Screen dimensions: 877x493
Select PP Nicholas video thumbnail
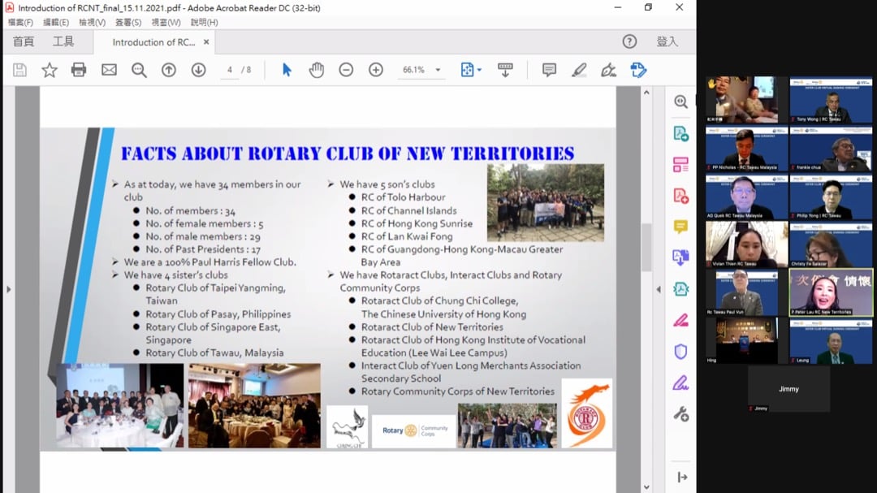pyautogui.click(x=747, y=149)
